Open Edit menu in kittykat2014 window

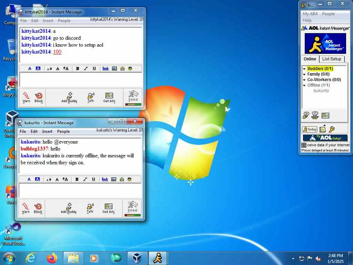[35, 20]
